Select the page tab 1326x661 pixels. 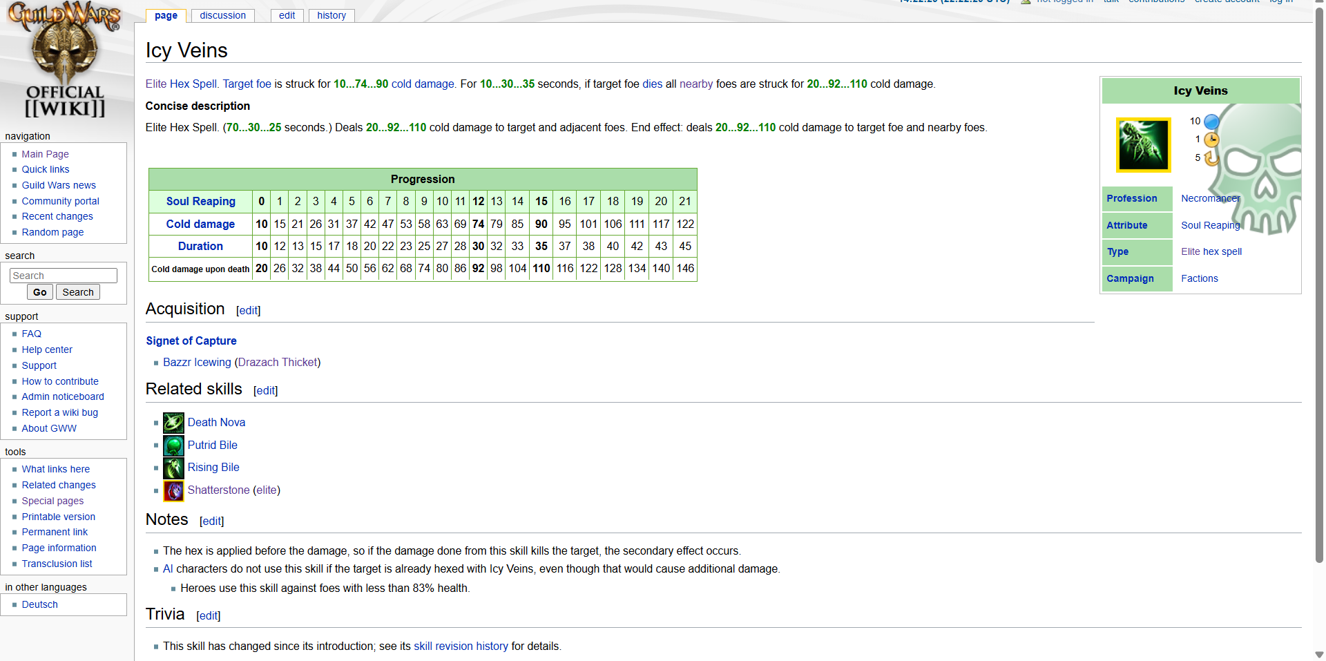(166, 15)
